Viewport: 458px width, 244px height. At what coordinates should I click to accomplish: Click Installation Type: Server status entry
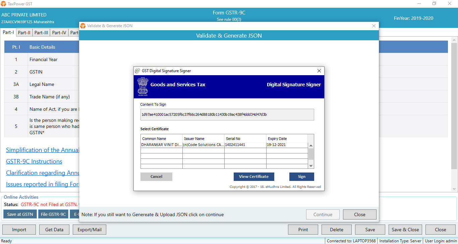tap(400, 241)
